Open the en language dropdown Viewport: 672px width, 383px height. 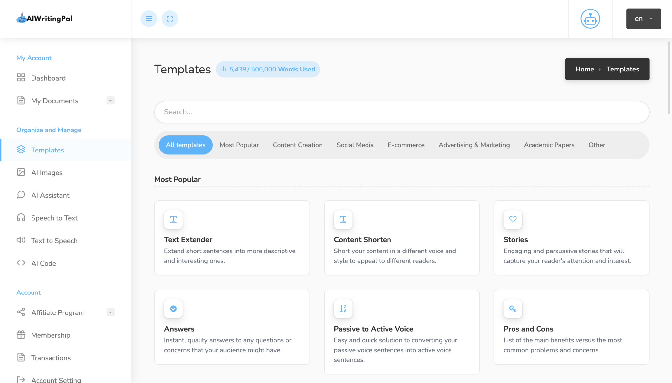643,19
